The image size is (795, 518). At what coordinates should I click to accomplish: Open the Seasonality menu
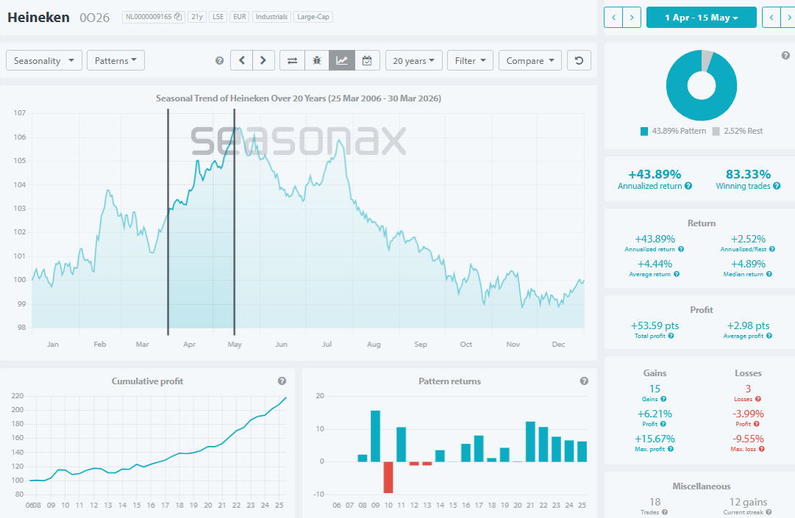tap(44, 60)
